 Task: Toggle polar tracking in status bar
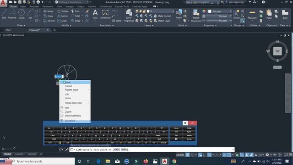[x=210, y=155]
